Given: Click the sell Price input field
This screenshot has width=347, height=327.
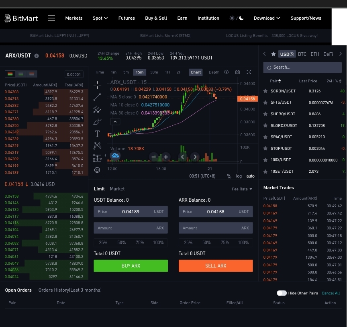Looking at the screenshot, I should (x=216, y=212).
